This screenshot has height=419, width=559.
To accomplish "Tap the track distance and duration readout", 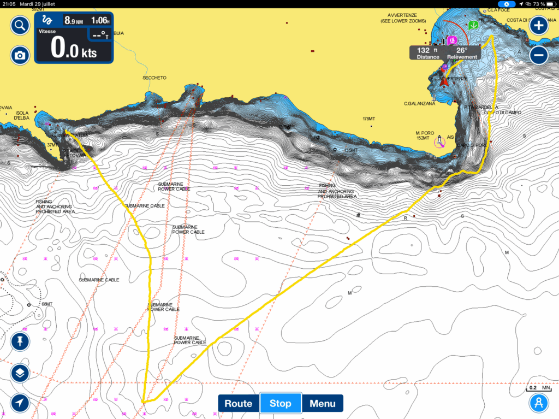I will (87, 21).
